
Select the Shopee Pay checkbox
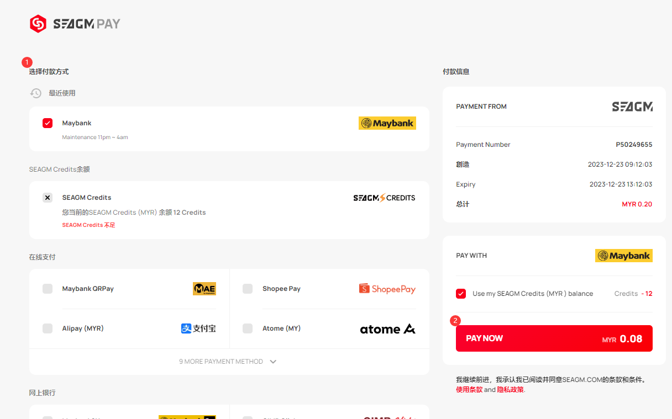pyautogui.click(x=248, y=289)
